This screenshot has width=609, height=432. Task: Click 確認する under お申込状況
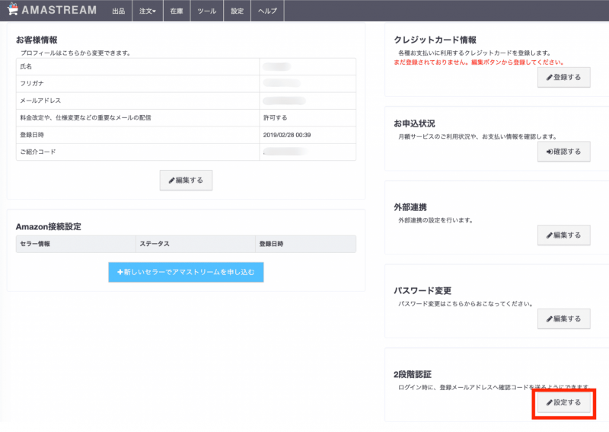tap(564, 152)
